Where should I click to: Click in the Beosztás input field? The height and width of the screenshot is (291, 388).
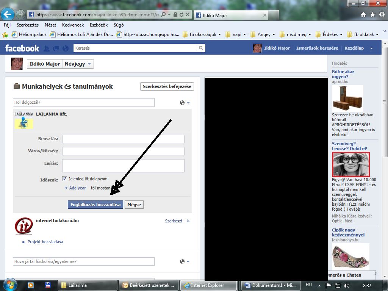coord(123,139)
